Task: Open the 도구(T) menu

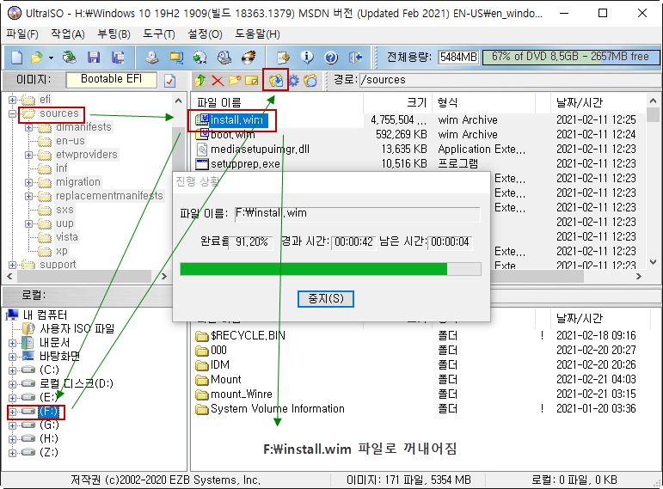Action: point(159,34)
